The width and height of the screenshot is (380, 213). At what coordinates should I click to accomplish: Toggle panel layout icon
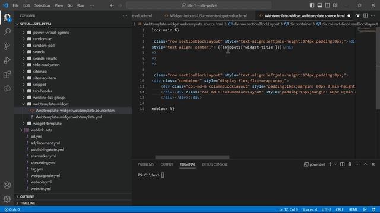tap(319, 5)
